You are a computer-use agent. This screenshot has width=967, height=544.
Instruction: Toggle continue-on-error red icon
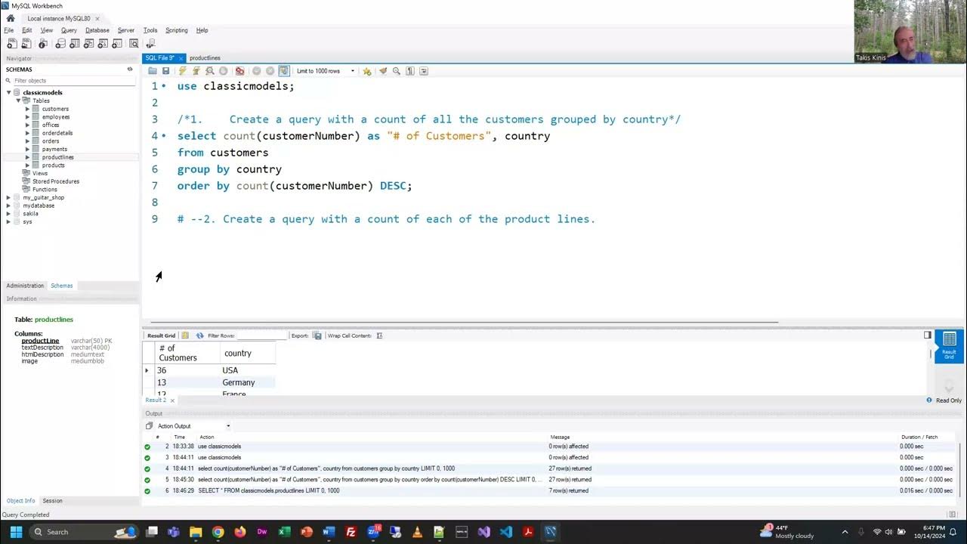point(239,71)
